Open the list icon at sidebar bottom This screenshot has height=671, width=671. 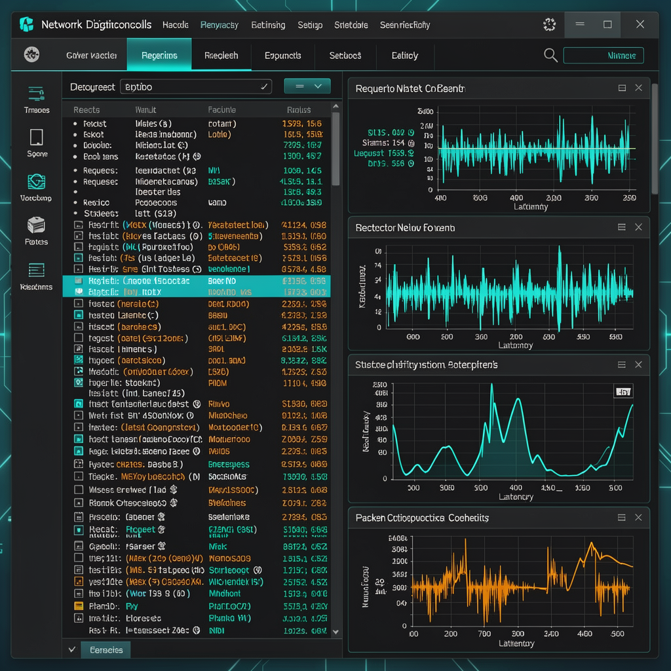click(37, 276)
